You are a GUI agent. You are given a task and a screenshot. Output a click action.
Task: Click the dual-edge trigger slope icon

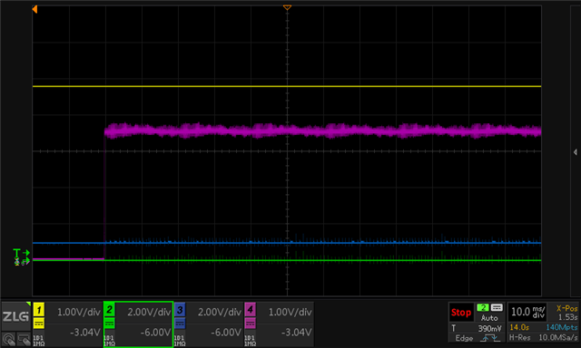pos(489,338)
